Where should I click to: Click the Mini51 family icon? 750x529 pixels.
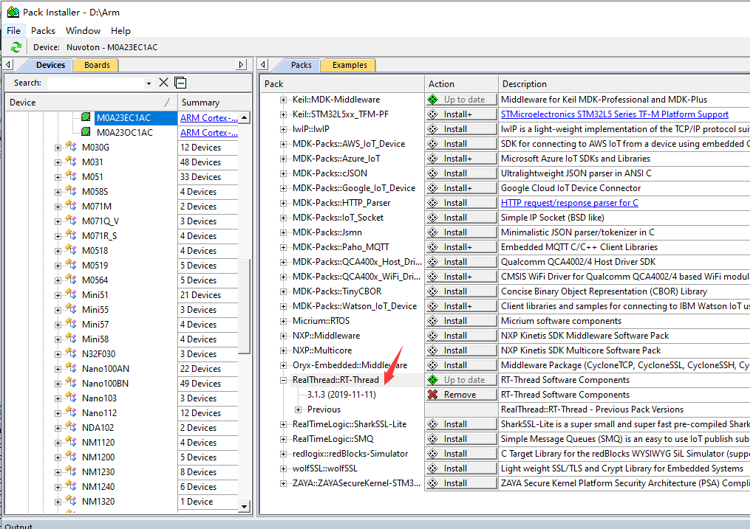tap(71, 294)
